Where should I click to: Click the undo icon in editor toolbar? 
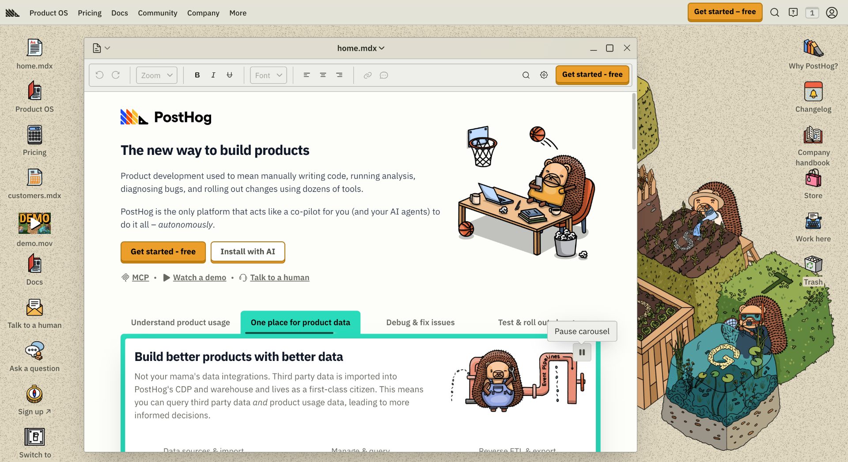99,75
